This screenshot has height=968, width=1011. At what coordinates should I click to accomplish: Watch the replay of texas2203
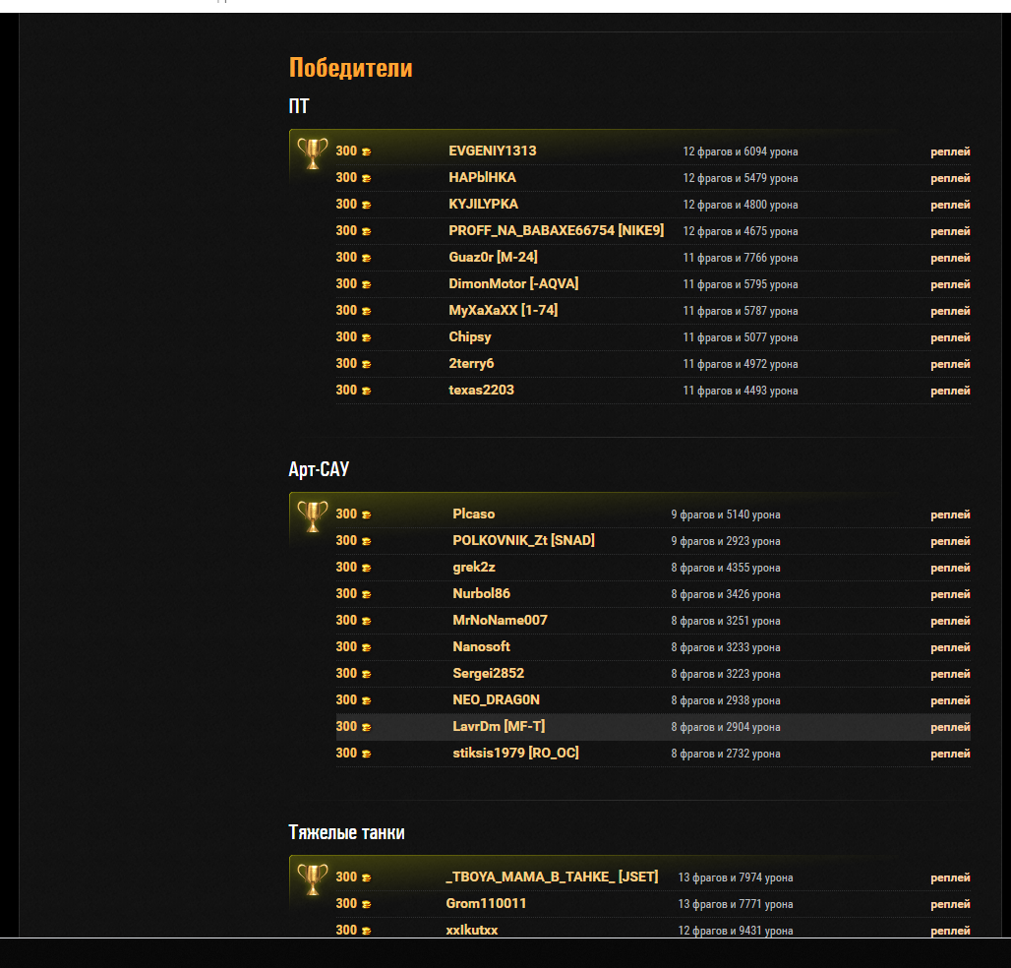tap(950, 391)
